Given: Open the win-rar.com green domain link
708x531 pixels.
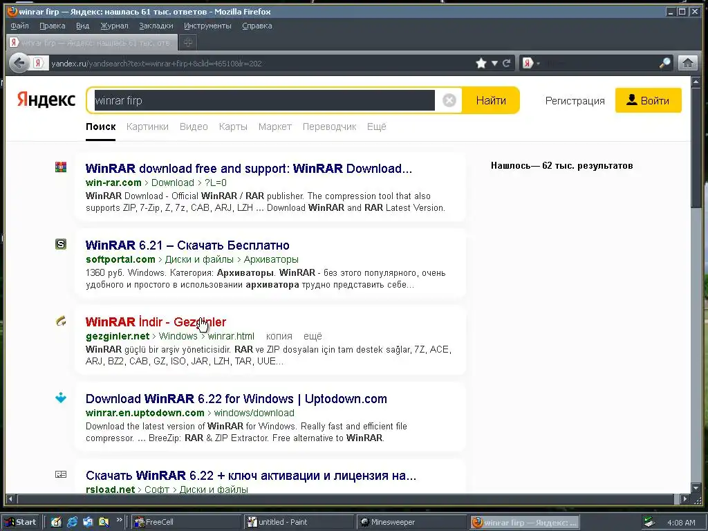Looking at the screenshot, I should point(113,183).
